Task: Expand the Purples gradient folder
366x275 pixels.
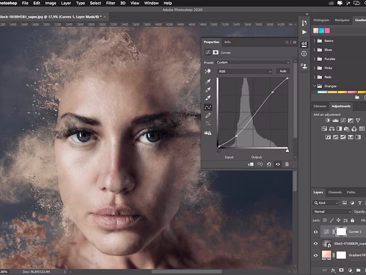Action: pyautogui.click(x=314, y=59)
